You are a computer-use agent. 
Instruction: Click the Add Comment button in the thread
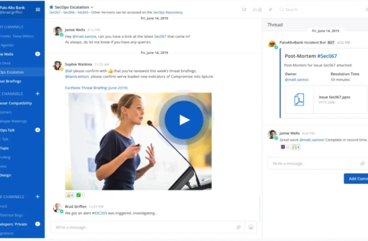(356, 179)
